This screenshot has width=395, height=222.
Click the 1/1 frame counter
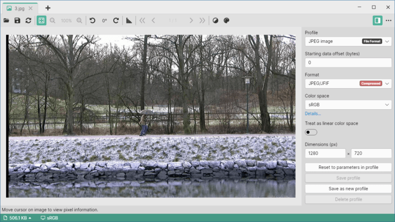point(173,21)
